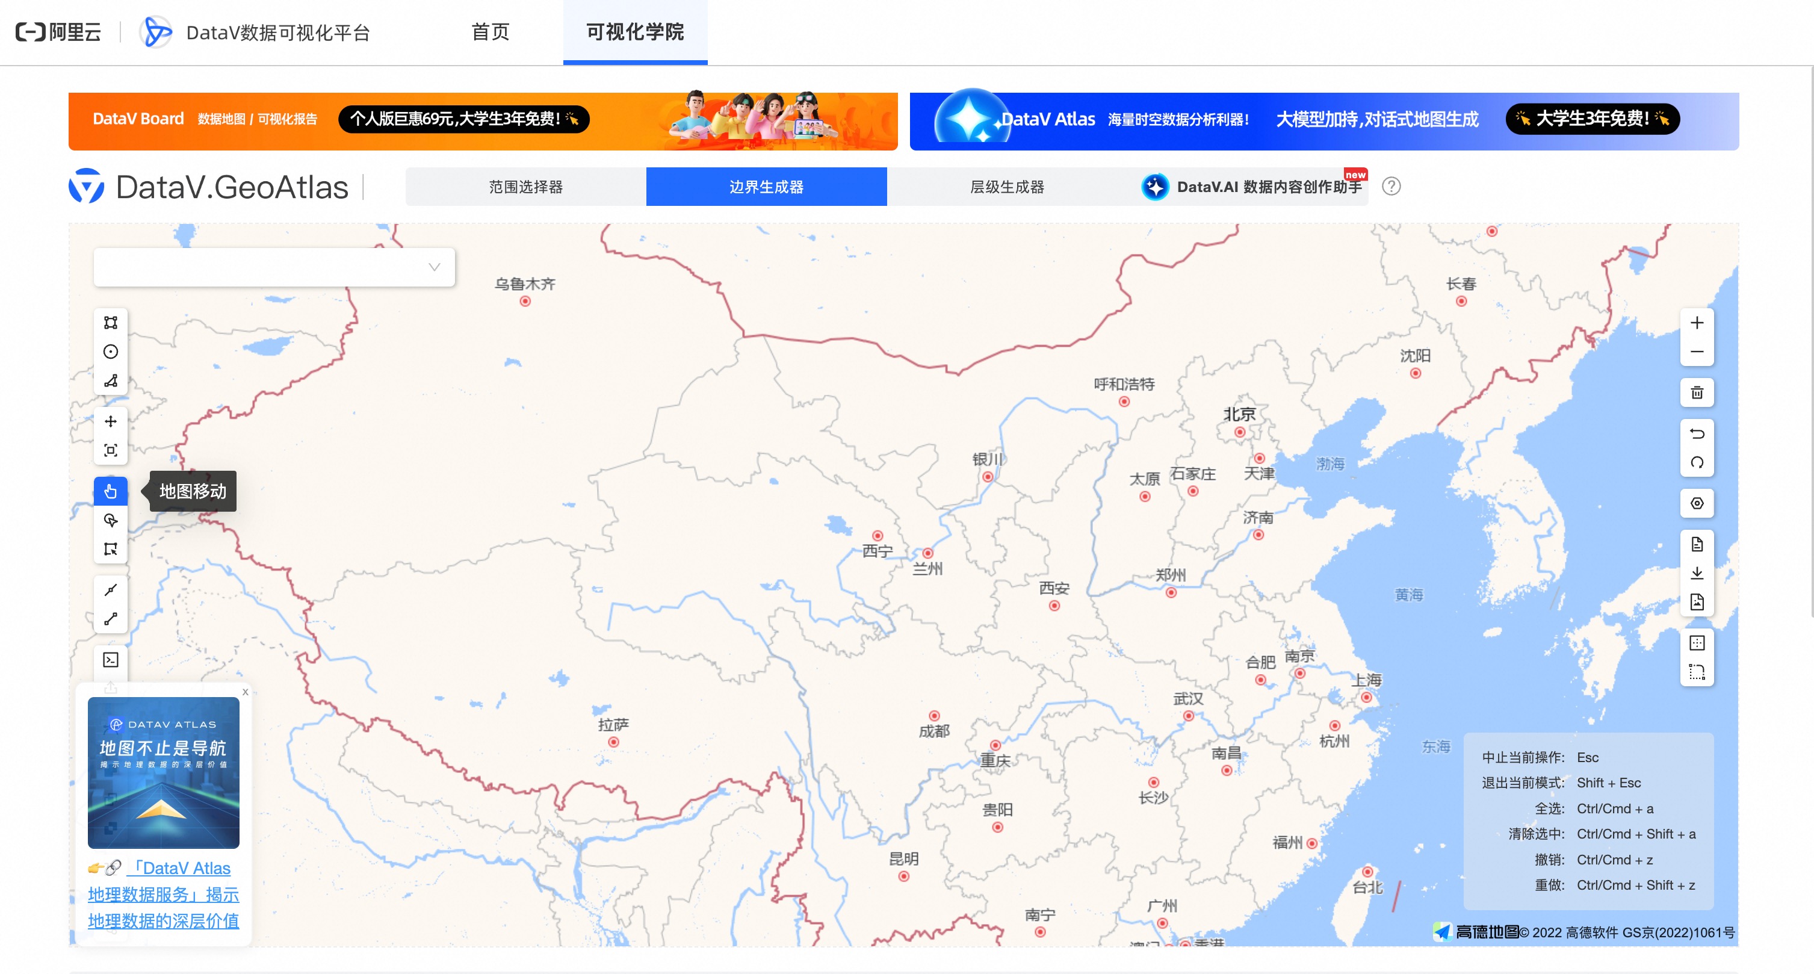The width and height of the screenshot is (1814, 974).
Task: Click the download arrow icon
Action: (1697, 572)
